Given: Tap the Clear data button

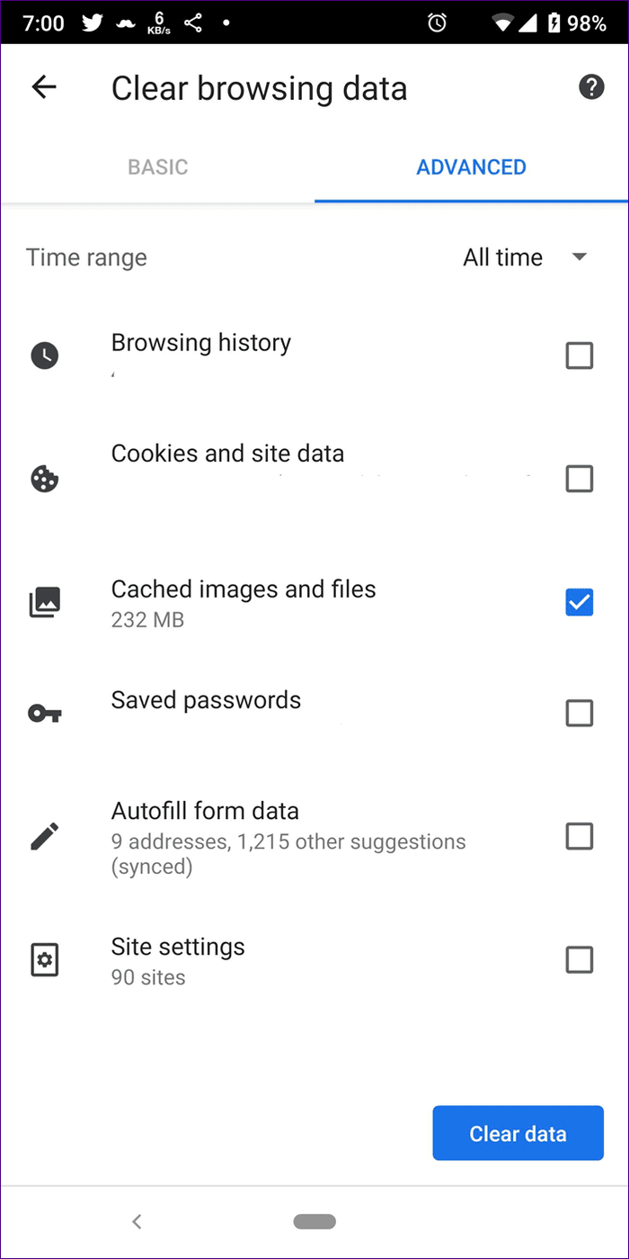Looking at the screenshot, I should pos(518,1133).
